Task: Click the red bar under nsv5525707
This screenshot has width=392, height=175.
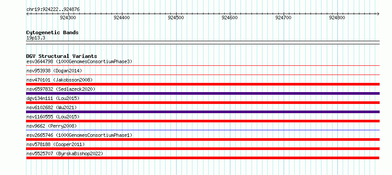Action: (x=203, y=158)
